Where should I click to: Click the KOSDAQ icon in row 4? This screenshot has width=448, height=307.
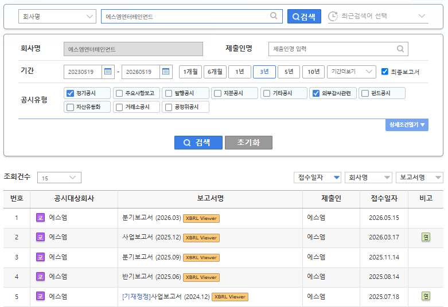click(40, 277)
